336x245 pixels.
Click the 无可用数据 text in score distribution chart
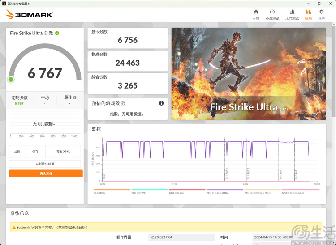pos(44,124)
